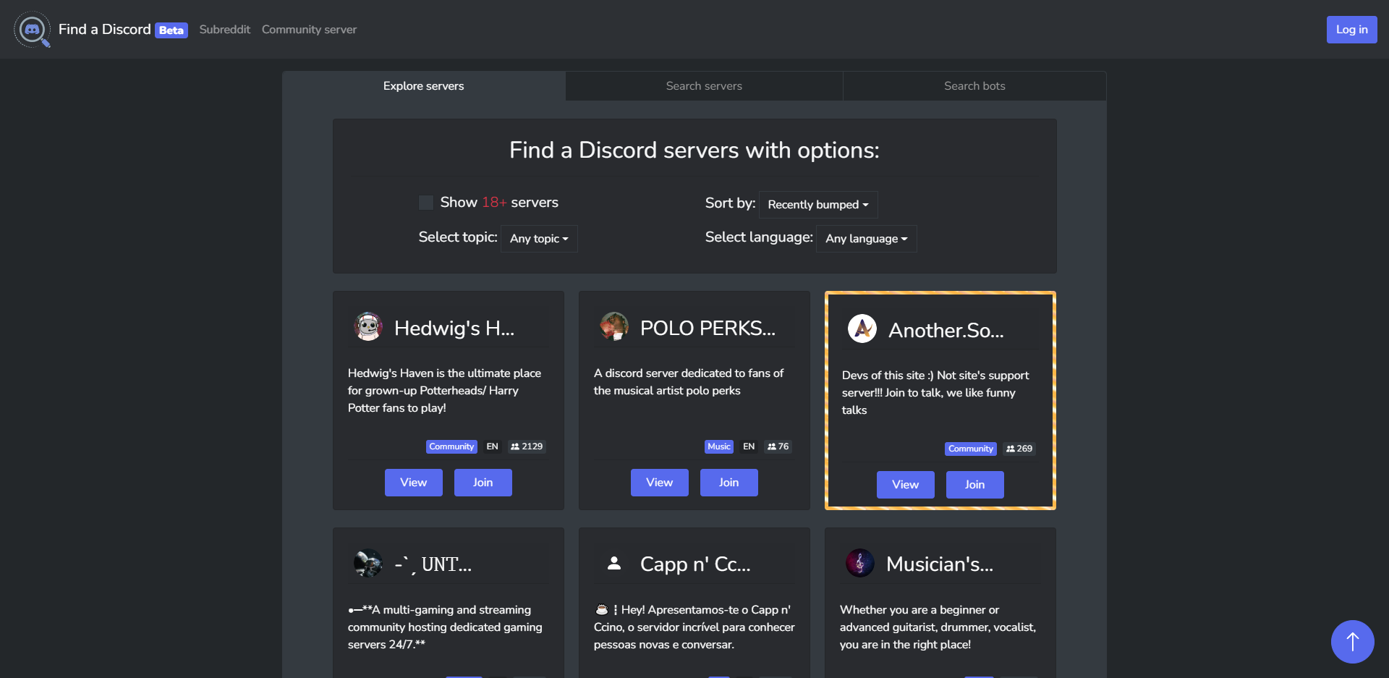Viewport: 1389px width, 678px height.
Task: Click the Find a Discord magnifier logo
Action: pyautogui.click(x=32, y=30)
